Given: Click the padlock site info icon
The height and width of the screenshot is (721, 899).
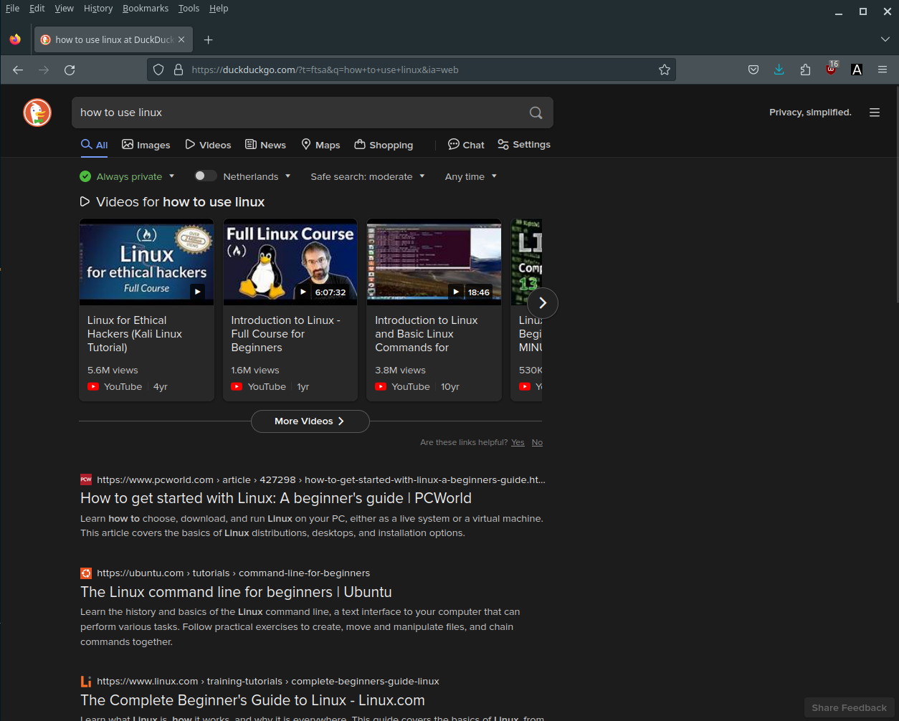Looking at the screenshot, I should tap(178, 70).
